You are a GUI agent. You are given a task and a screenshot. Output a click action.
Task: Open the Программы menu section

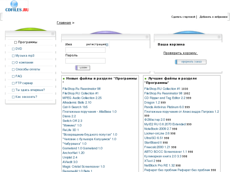tap(28, 42)
